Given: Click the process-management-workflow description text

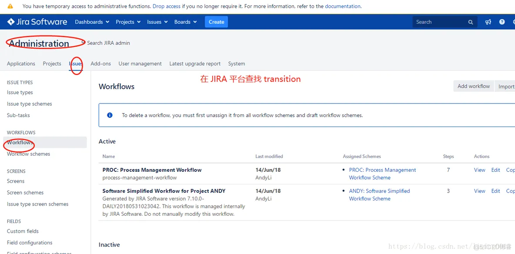Looking at the screenshot, I should 140,178.
